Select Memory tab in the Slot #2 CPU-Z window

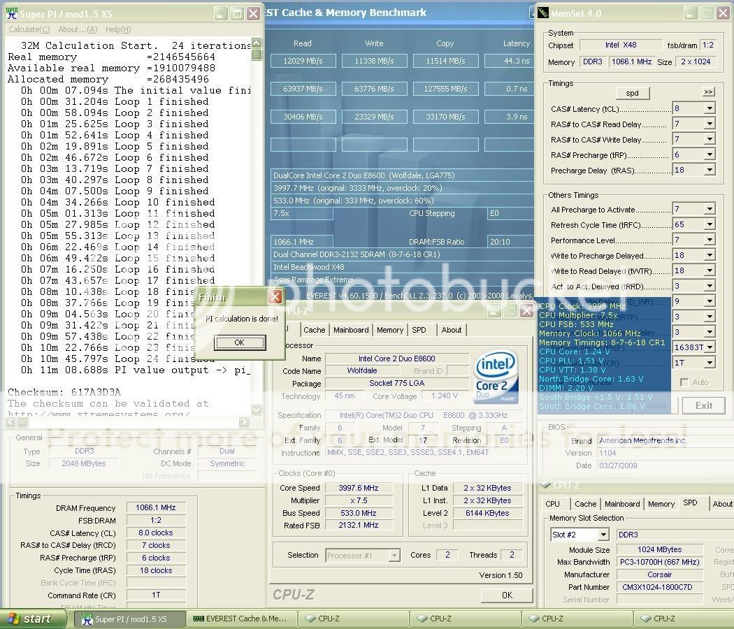pyautogui.click(x=661, y=504)
